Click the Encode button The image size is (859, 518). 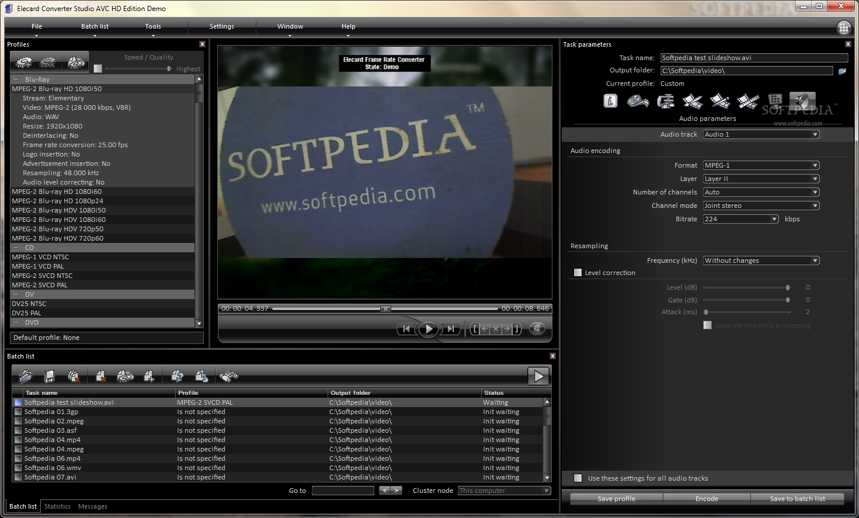[x=707, y=499]
